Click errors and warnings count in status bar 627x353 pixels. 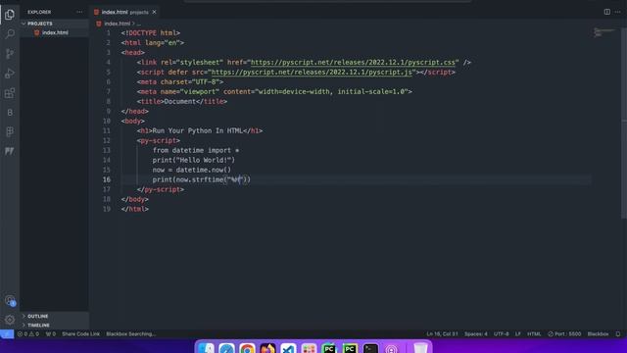click(28, 333)
